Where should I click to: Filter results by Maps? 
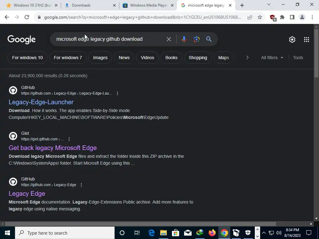tap(224, 58)
